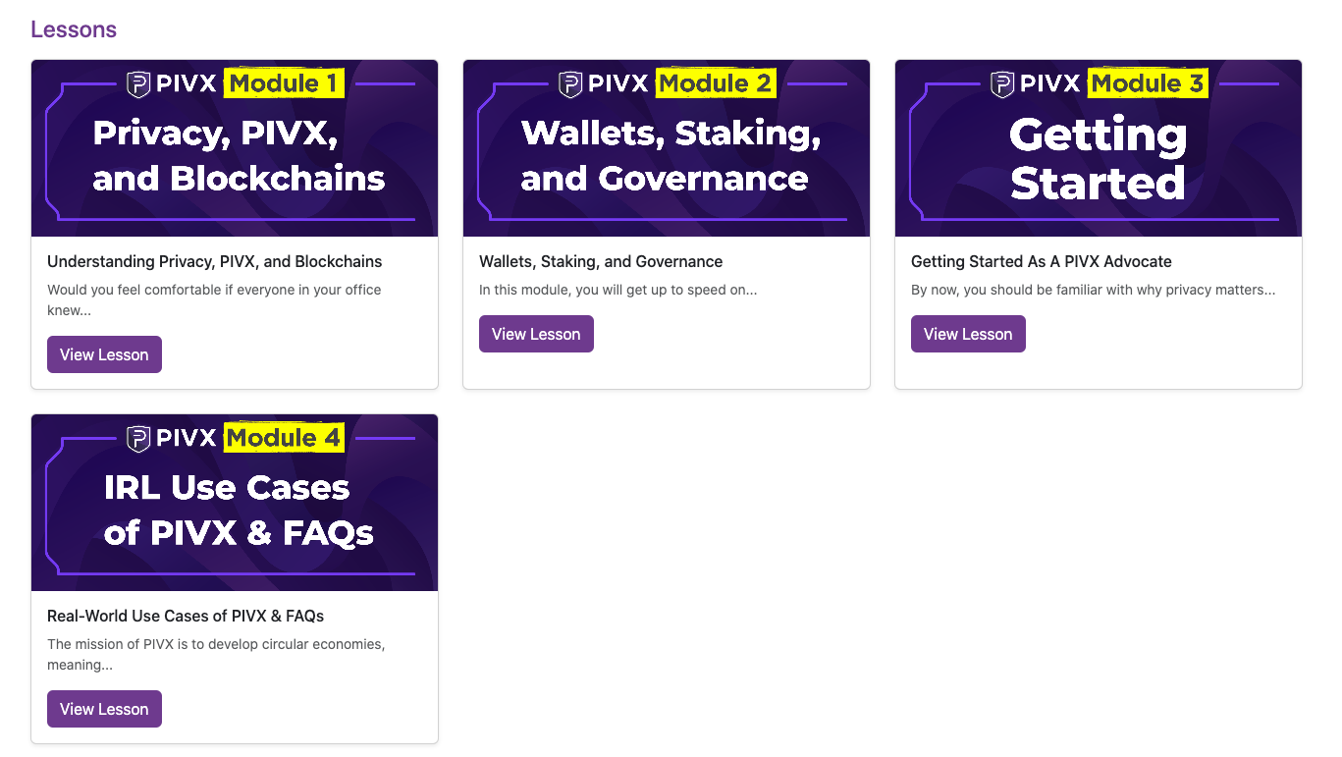The image size is (1342, 757).
Task: Click the PIVX shield logo in Module 1 banner
Action: tap(138, 83)
